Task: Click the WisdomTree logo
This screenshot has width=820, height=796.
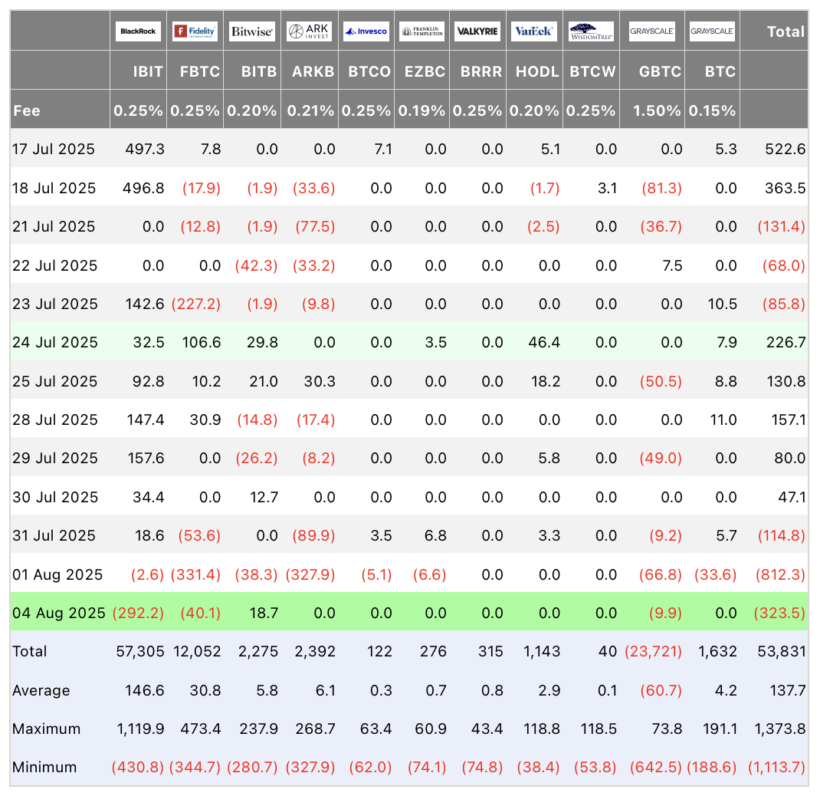Action: pos(591,31)
